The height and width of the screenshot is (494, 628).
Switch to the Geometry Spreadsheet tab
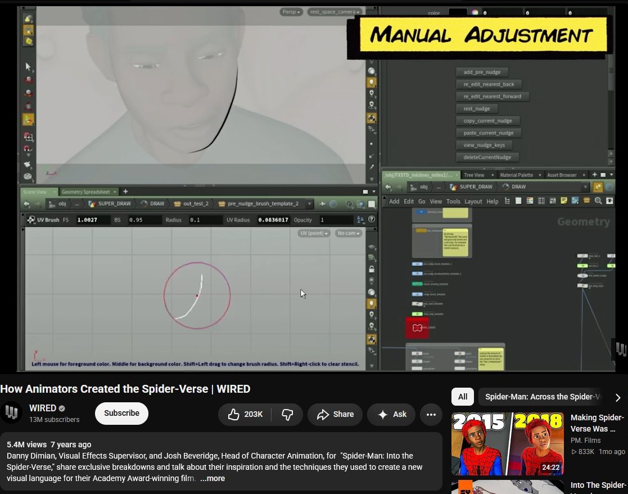85,192
